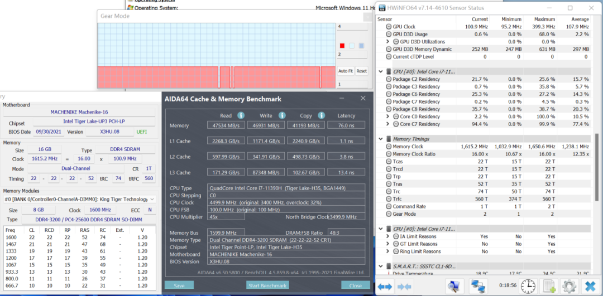
Task: Click Start Benchmark in AIDA64
Action: pos(267,285)
